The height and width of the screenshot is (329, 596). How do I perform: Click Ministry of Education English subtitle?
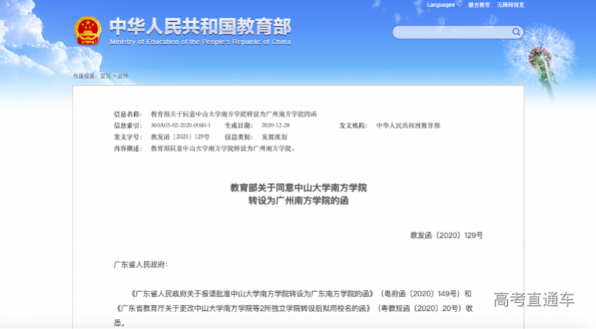200,42
